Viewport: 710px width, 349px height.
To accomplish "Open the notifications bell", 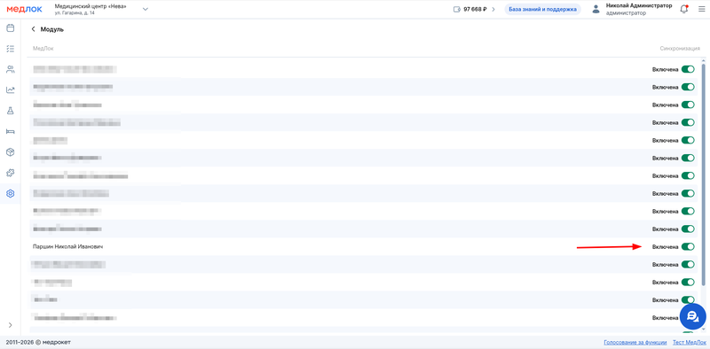I will point(683,9).
